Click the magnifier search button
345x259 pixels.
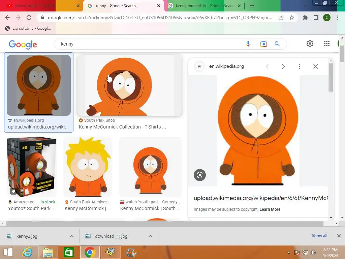[277, 44]
